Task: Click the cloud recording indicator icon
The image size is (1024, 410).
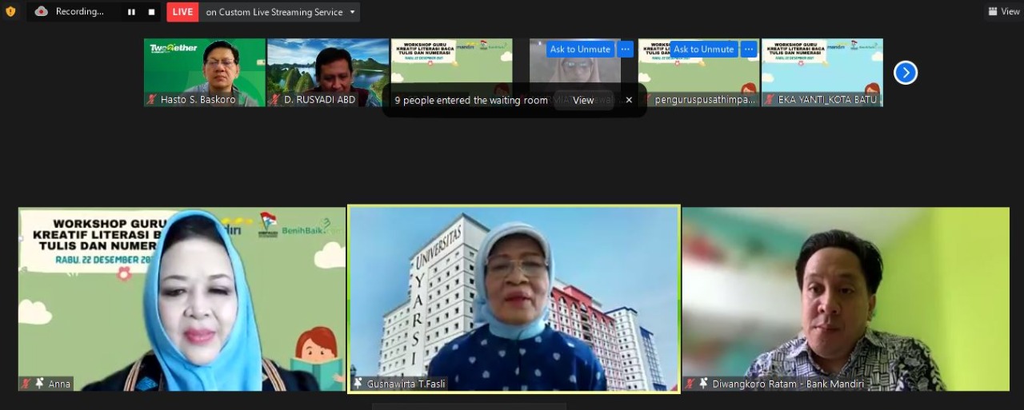Action: pos(42,12)
